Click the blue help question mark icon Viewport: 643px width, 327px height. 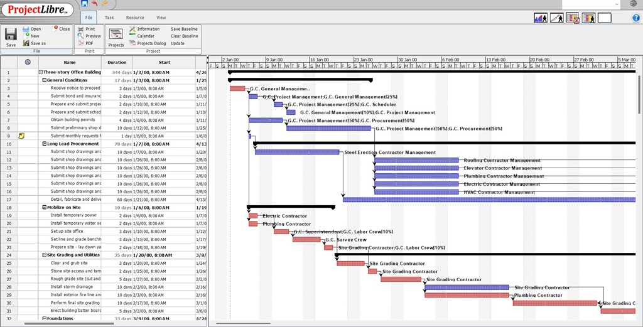pyautogui.click(x=635, y=18)
